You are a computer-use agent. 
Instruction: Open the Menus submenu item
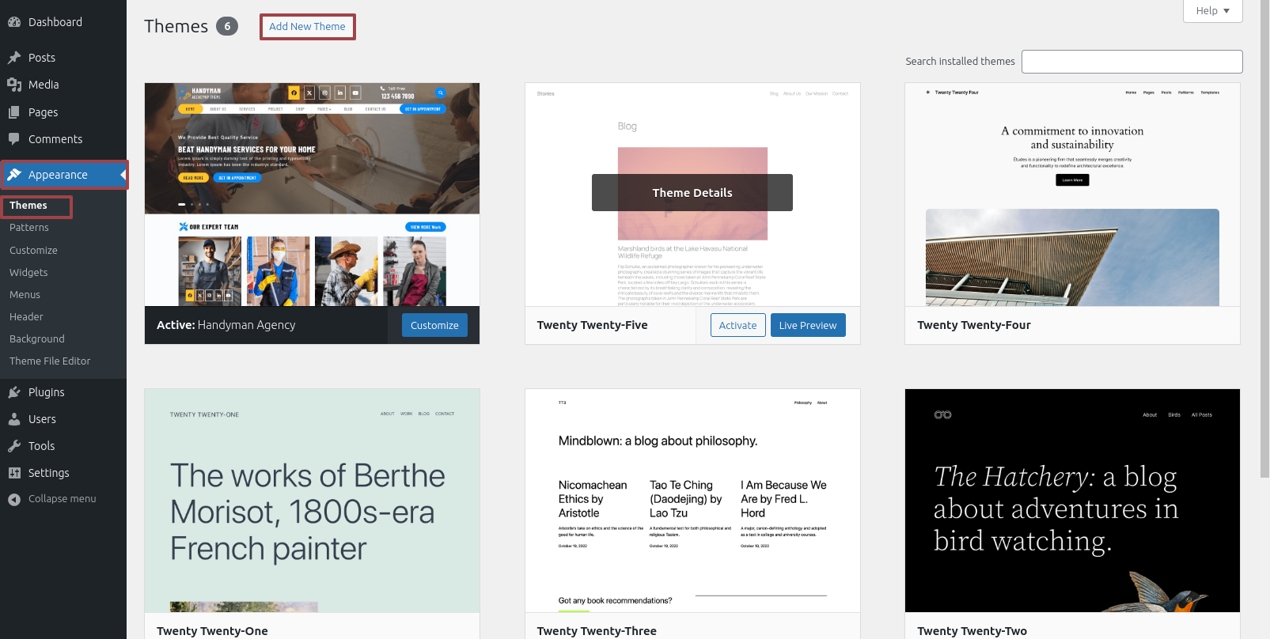25,295
